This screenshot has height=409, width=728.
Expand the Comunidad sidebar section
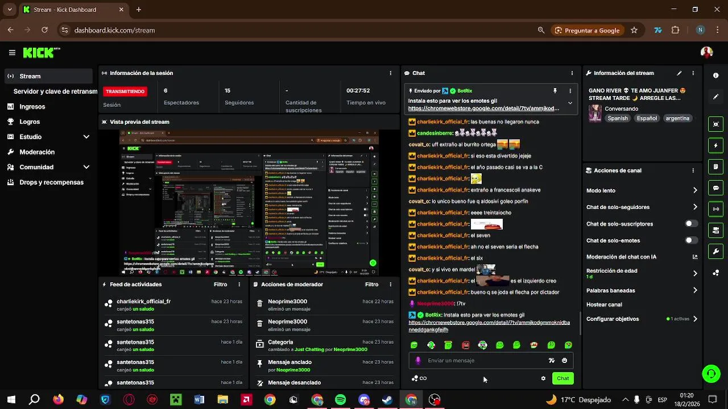[86, 167]
